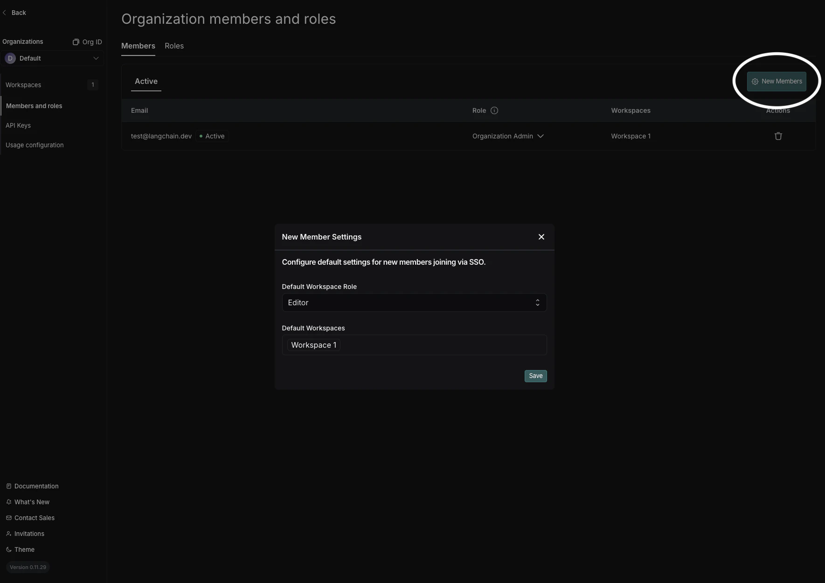Open Invitations from the sidebar
The width and height of the screenshot is (825, 583).
(x=29, y=534)
